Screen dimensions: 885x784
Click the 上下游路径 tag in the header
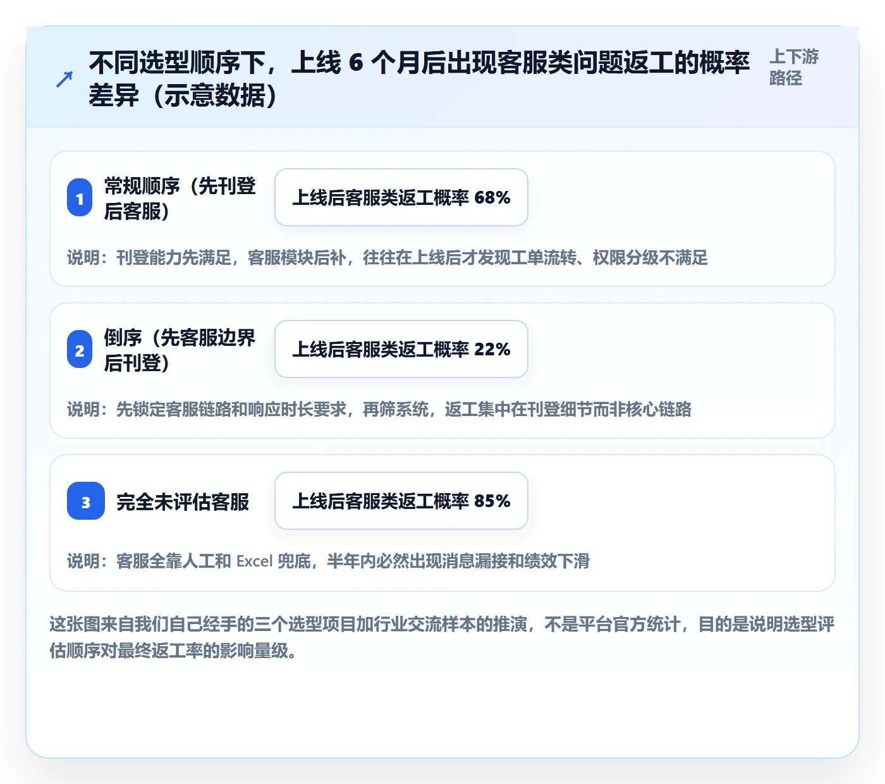tap(794, 67)
